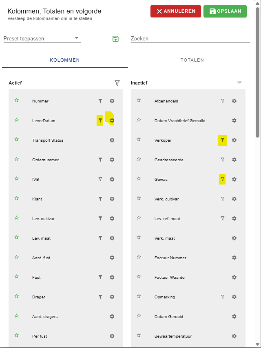
Task: Toggle the star next to Afgehandeld
Action: (x=139, y=100)
